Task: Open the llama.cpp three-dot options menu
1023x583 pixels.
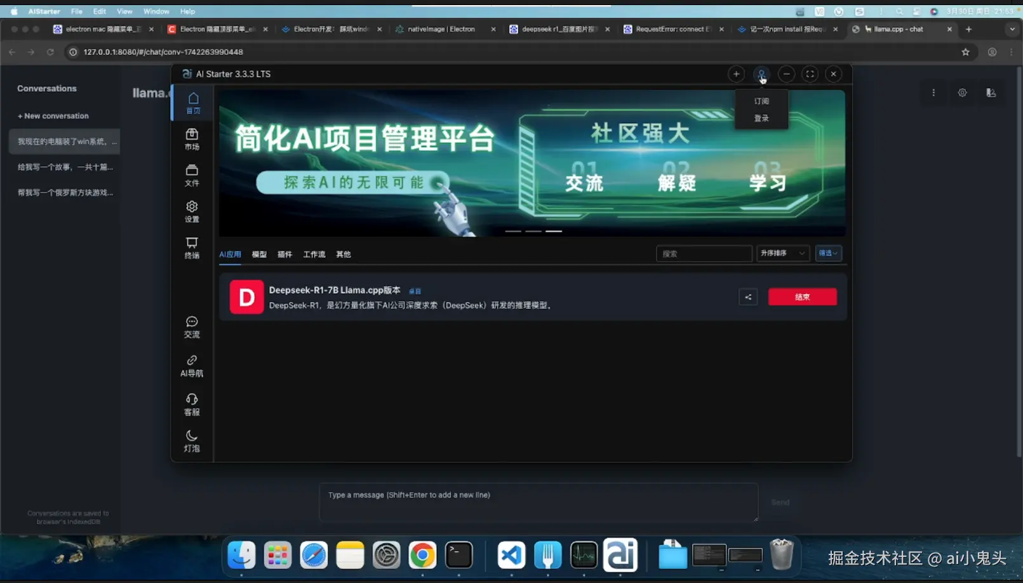Action: (933, 93)
